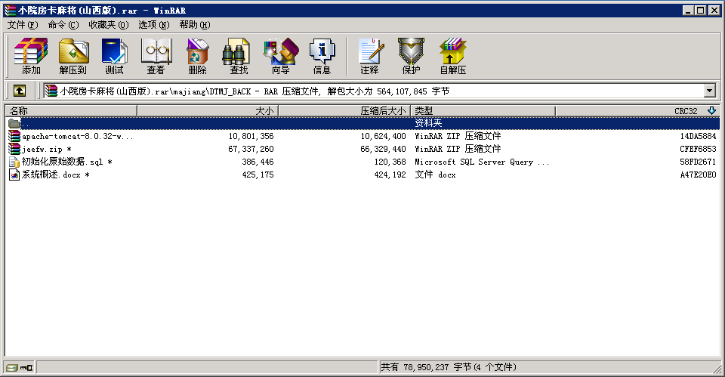
Task: Click the SFX (自解压) toolbar icon
Action: [452, 56]
